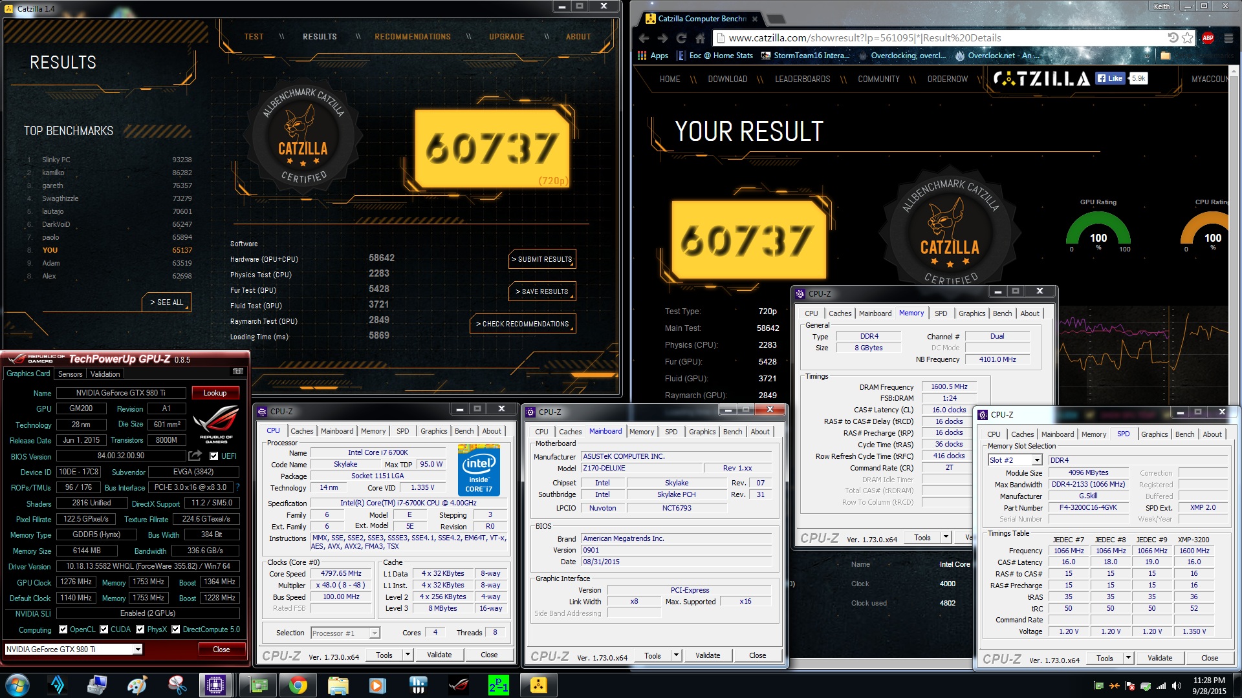This screenshot has width=1242, height=698.
Task: Toggle the UEFI checkbox in GPU-Z
Action: [214, 456]
